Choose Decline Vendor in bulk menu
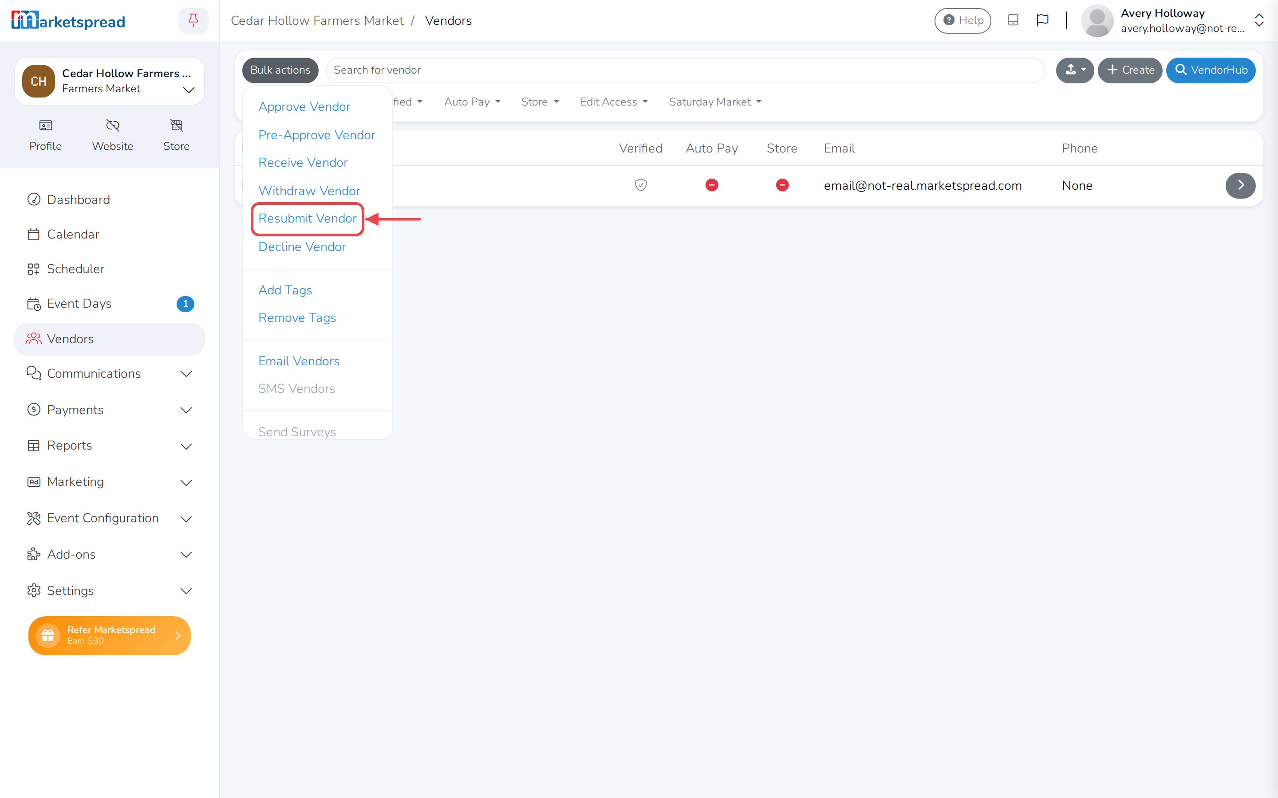Screen dimensions: 1278x798 click(x=302, y=247)
